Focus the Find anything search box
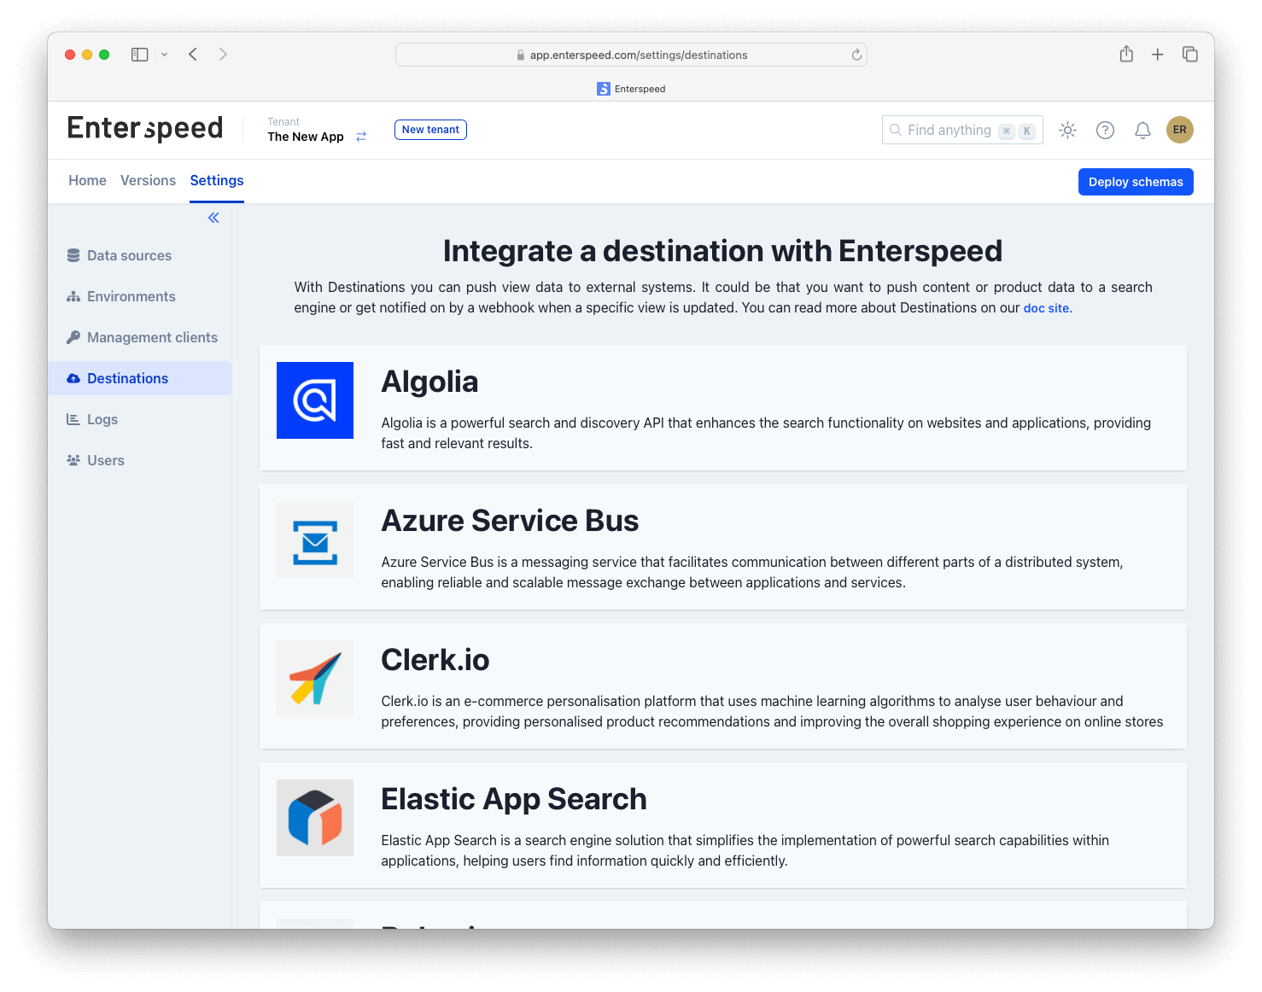The image size is (1262, 992). pyautogui.click(x=962, y=130)
